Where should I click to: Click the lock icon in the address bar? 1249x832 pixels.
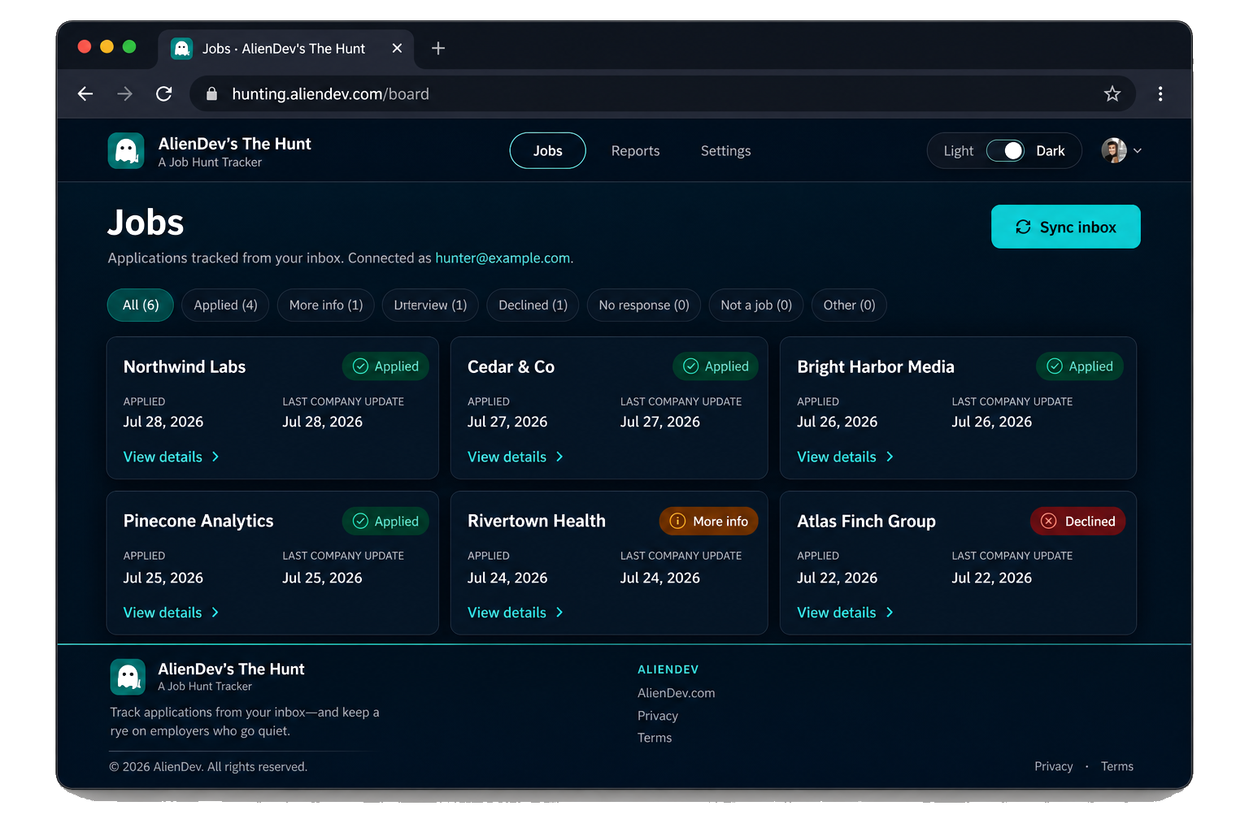coord(211,94)
